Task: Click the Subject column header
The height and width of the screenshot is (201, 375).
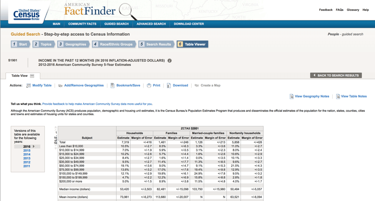Action: click(x=87, y=138)
